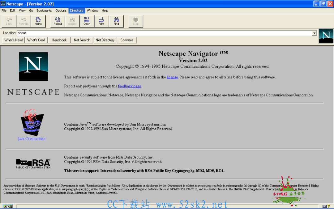
Task: Open the Bookmarks menu
Action: tap(44, 11)
